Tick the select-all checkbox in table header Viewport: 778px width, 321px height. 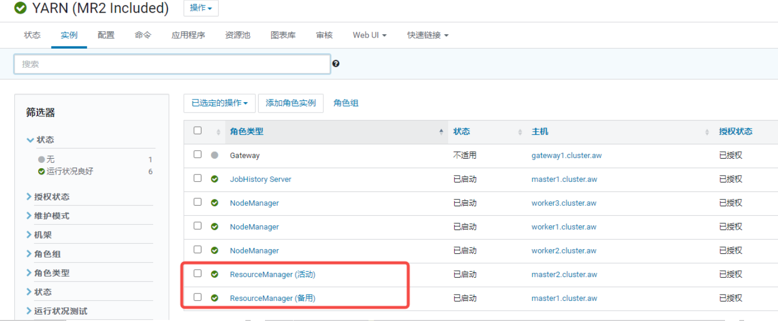(198, 131)
